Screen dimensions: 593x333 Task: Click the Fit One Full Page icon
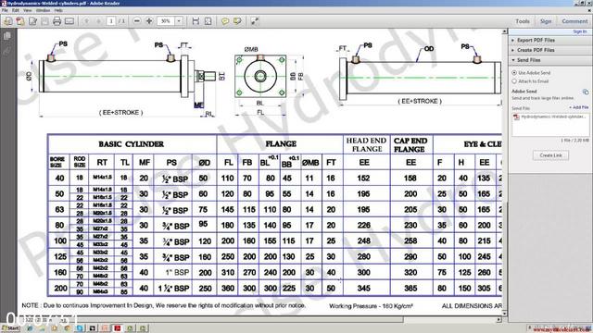[x=208, y=21]
